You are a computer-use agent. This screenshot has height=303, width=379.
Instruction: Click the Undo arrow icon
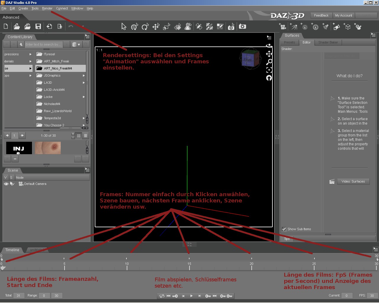tap(71, 27)
